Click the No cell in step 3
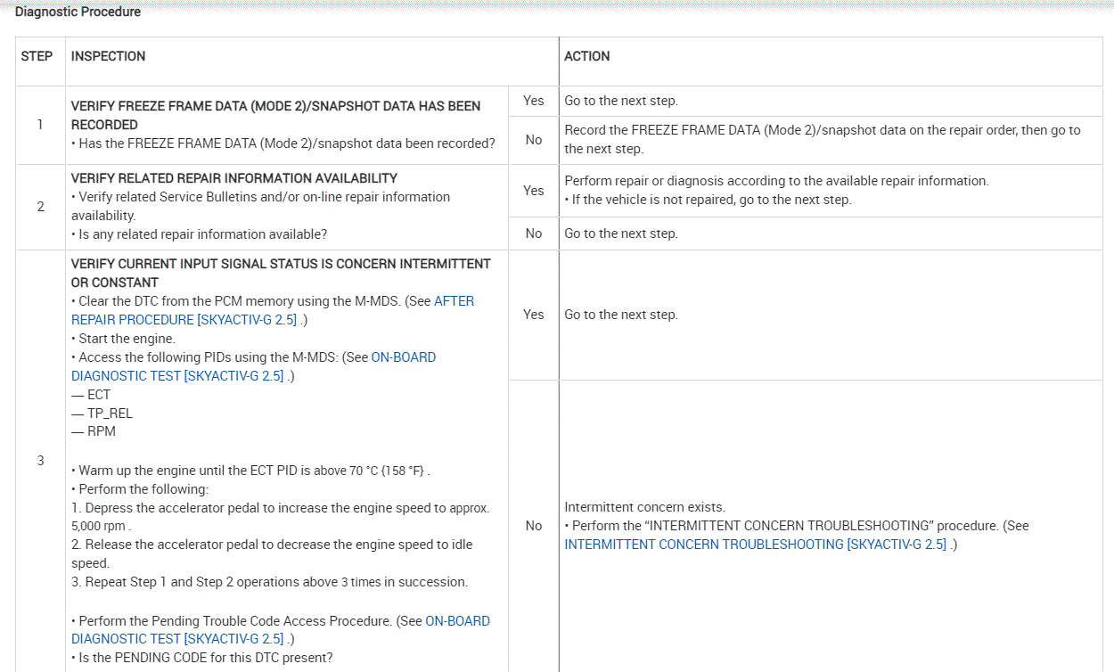This screenshot has width=1114, height=672. point(533,526)
